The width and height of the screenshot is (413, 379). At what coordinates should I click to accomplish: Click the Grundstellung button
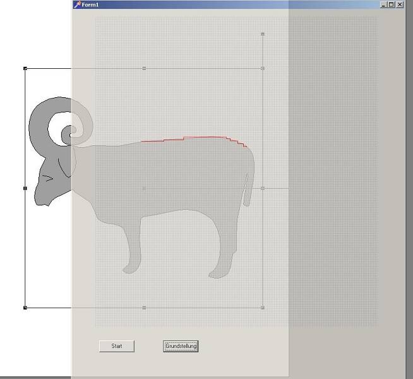click(181, 346)
